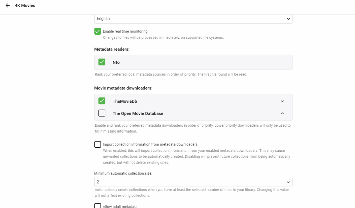
Task: Click the Import collection information label text
Action: coord(150,144)
